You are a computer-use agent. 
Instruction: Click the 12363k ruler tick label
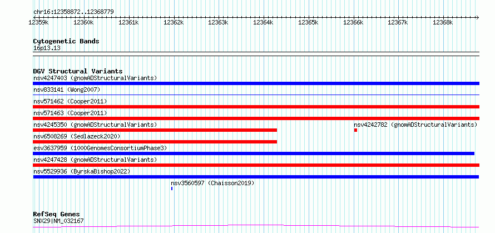[218, 22]
